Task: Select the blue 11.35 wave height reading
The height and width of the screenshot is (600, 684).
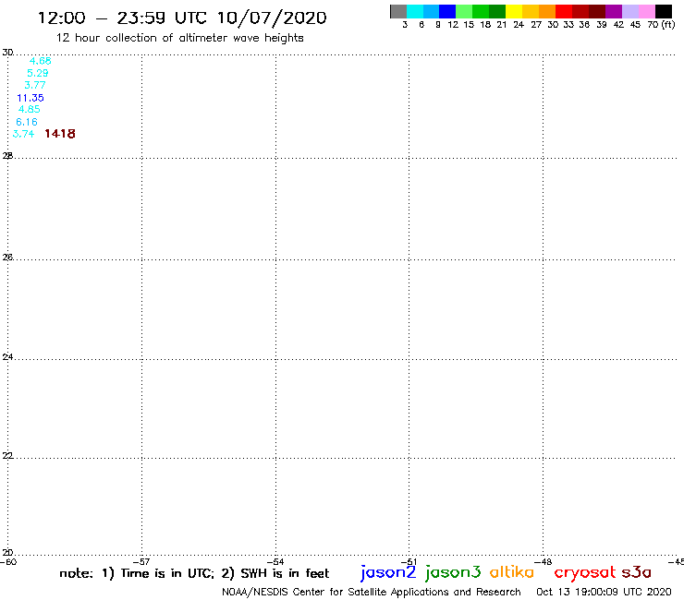Action: pyautogui.click(x=31, y=98)
